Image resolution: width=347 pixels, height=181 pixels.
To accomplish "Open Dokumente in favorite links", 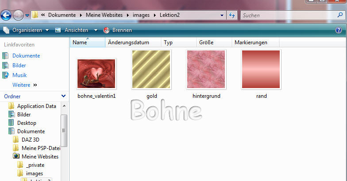I will click(x=26, y=56).
